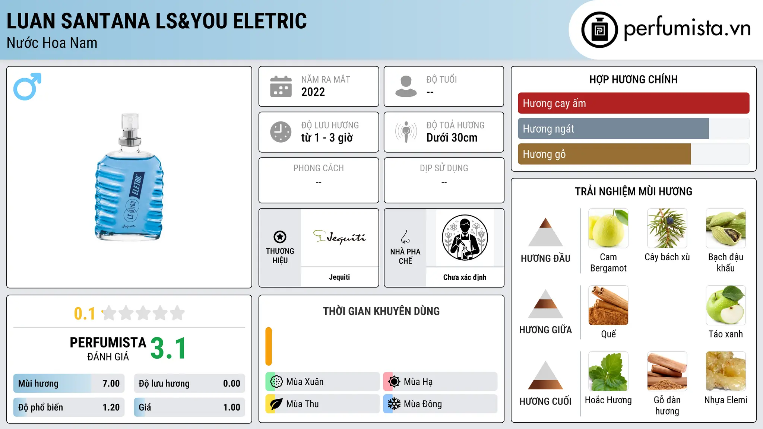Viewport: 763px width, 429px height.
Task: Click the Mùi hương 7.00 score bar
Action: 69,384
